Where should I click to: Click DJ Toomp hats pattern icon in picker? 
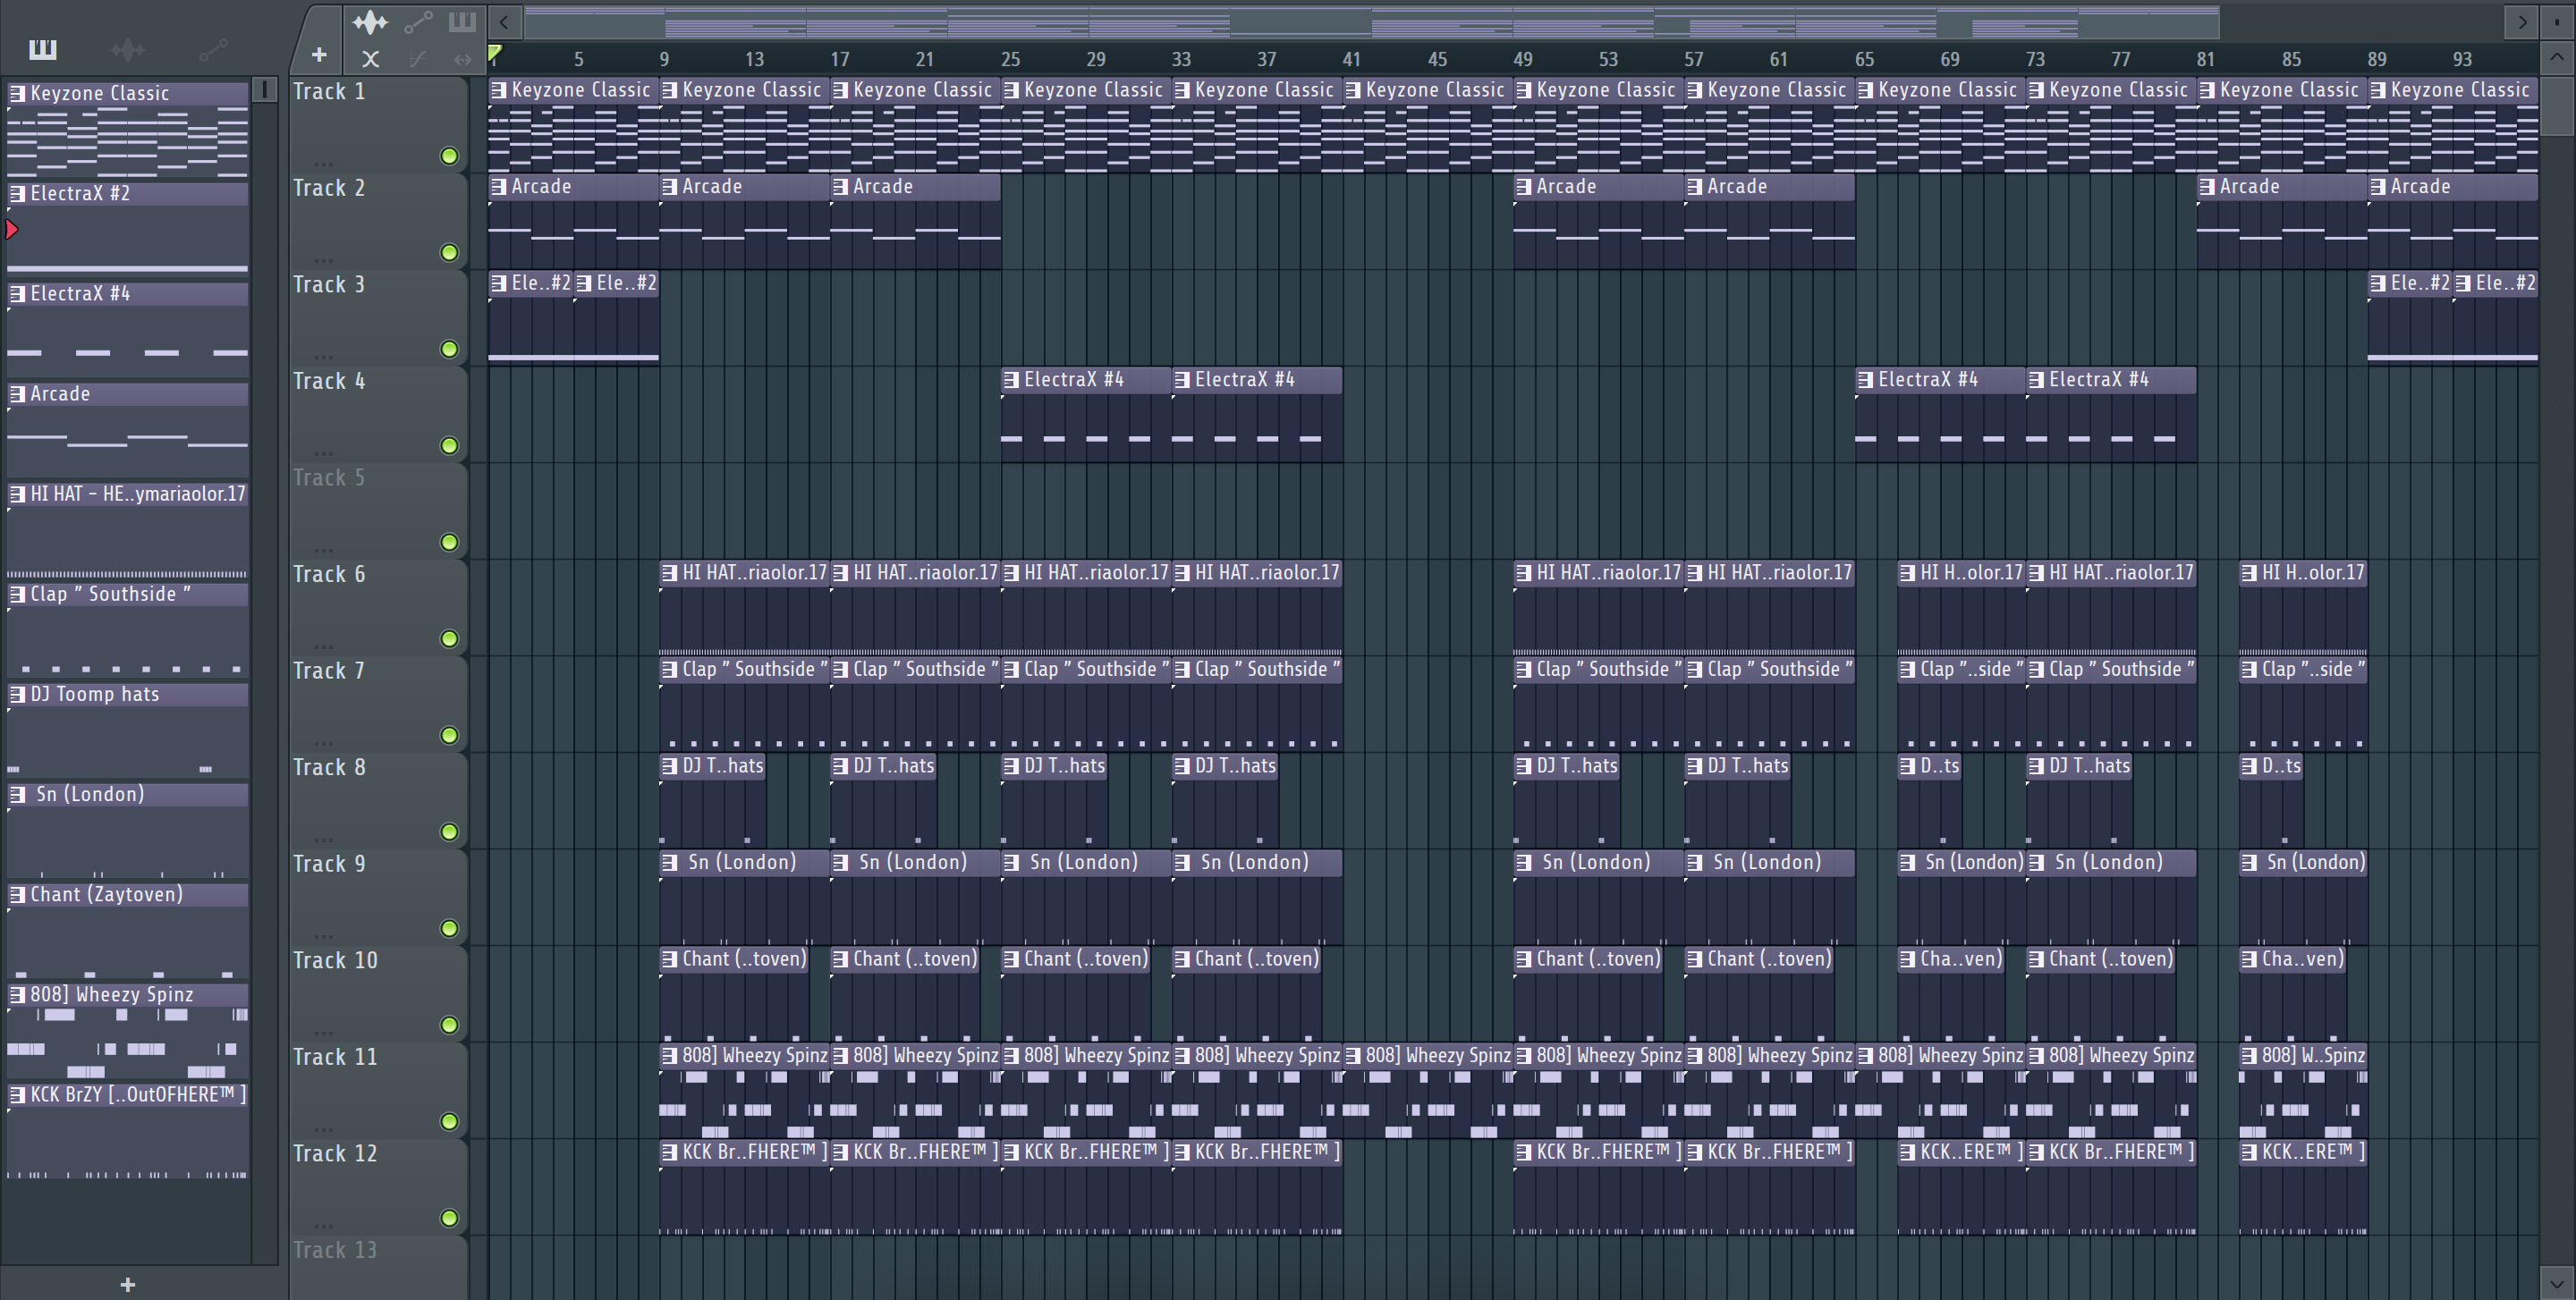click(17, 694)
